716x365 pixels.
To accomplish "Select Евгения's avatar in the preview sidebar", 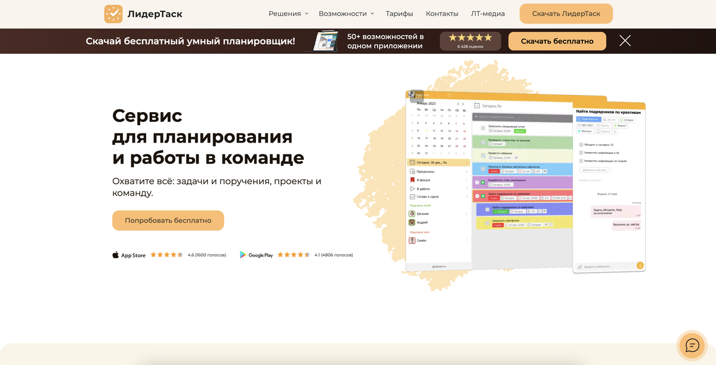I will 412,214.
